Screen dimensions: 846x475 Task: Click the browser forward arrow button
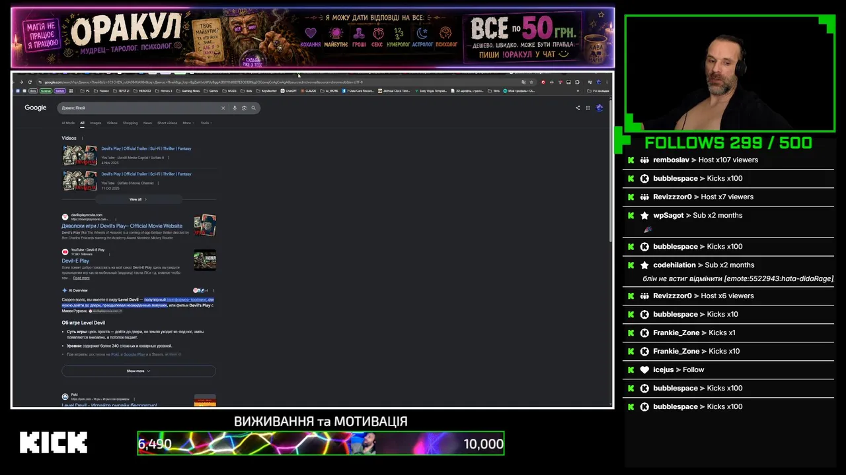click(x=21, y=82)
